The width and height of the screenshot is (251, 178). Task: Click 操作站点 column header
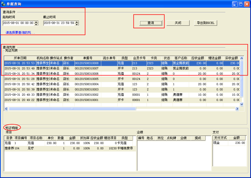tap(56, 58)
